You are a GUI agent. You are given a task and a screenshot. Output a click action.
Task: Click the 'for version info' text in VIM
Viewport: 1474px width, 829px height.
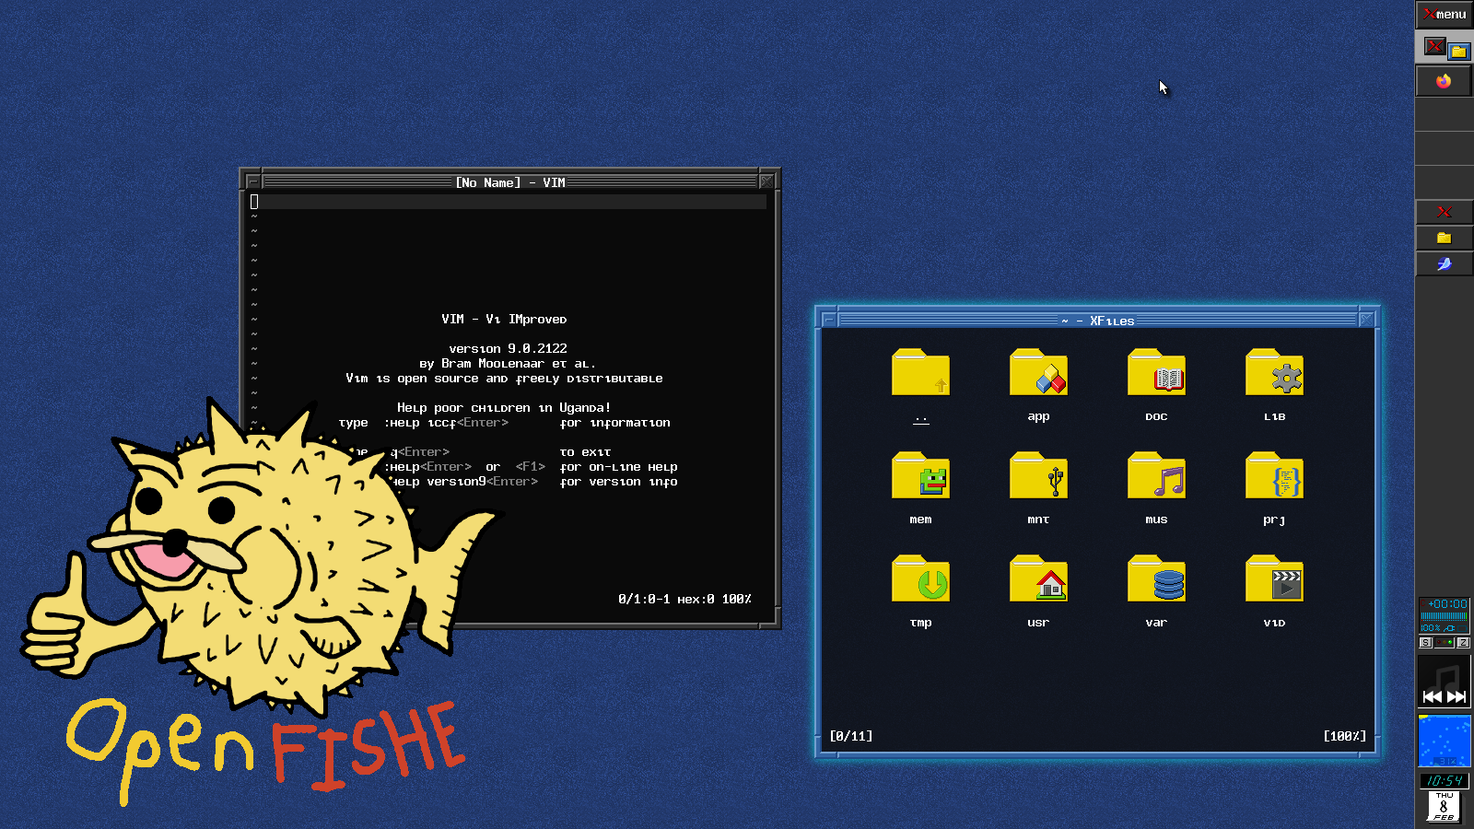click(618, 482)
